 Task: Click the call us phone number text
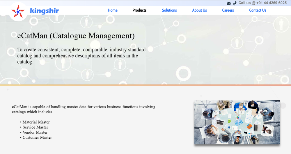pos(262,3)
